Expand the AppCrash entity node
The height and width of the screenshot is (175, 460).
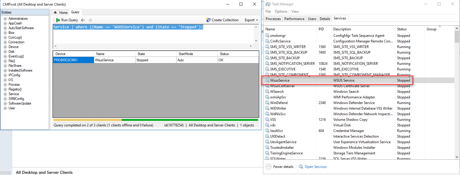click(x=5, y=23)
